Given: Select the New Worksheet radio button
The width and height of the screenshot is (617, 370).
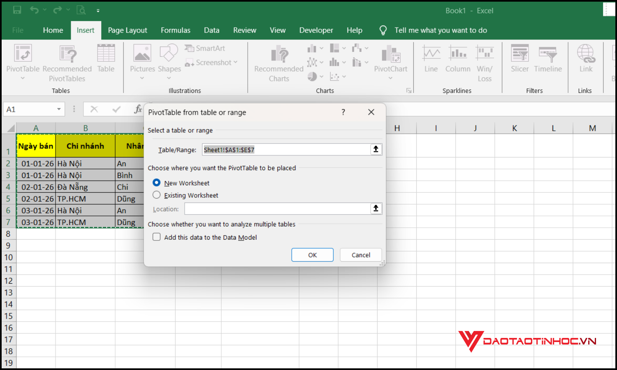Looking at the screenshot, I should click(x=156, y=183).
